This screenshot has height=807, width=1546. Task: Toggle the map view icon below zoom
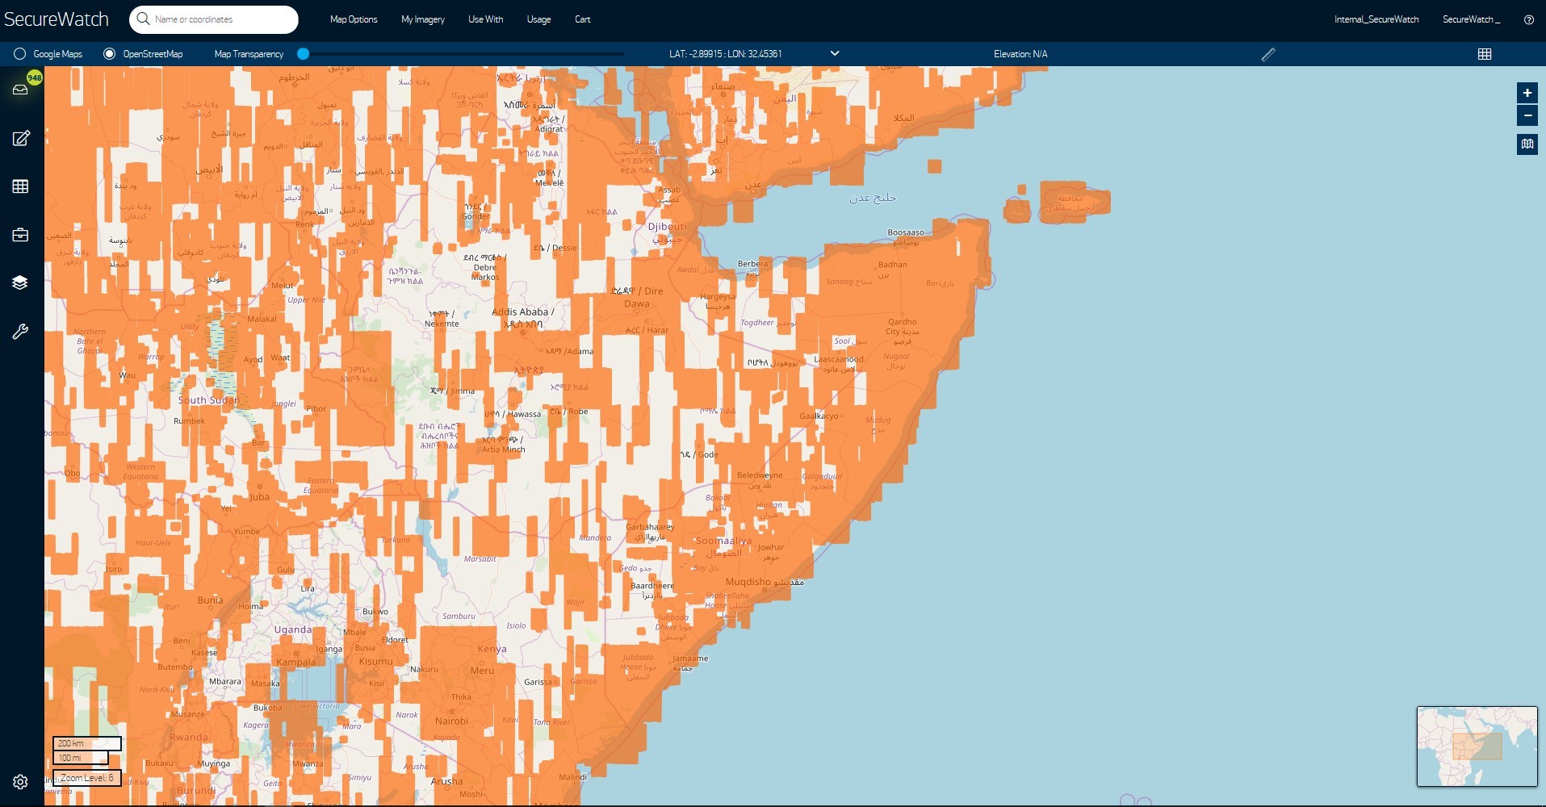click(1527, 144)
